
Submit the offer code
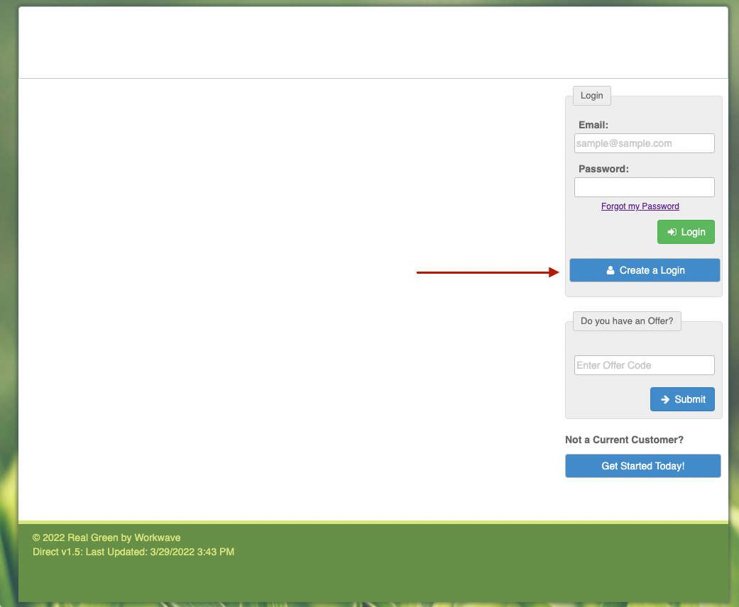pyautogui.click(x=682, y=399)
